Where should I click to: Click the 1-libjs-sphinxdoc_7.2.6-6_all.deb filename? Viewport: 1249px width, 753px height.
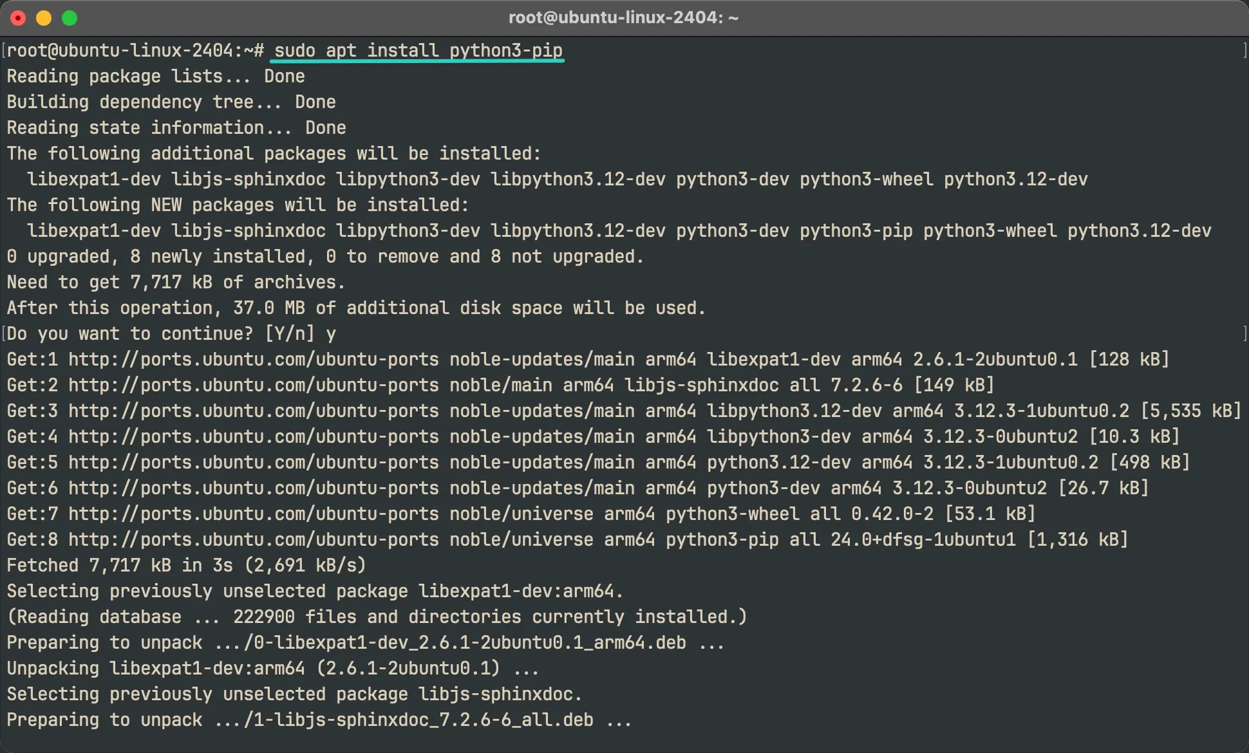click(423, 720)
